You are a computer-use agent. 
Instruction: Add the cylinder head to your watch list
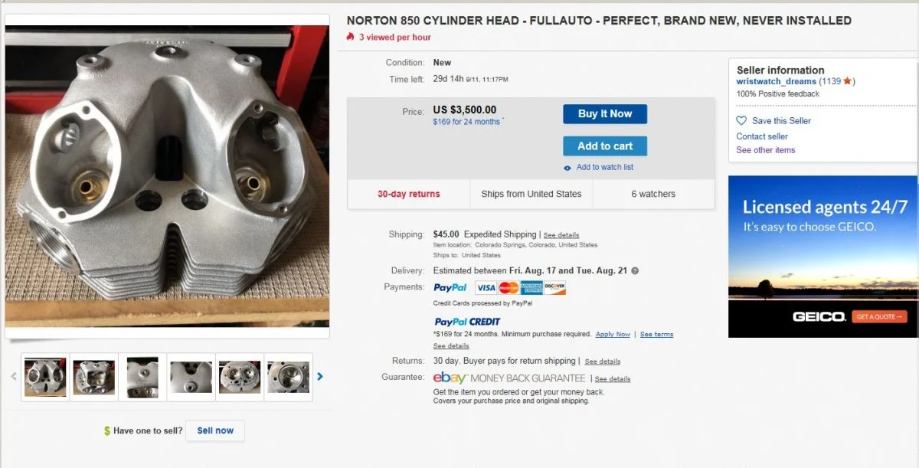(x=605, y=167)
